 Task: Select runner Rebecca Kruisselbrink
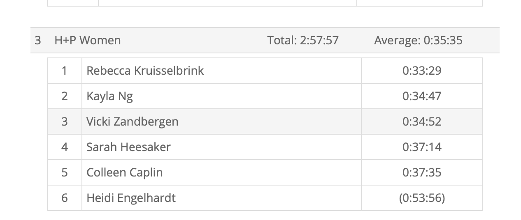[x=145, y=71]
